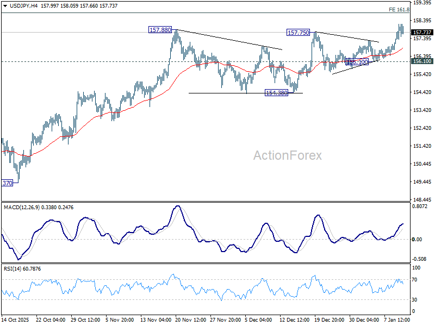
Task: Click the 149.445 price axis value
Action: pos(422,182)
